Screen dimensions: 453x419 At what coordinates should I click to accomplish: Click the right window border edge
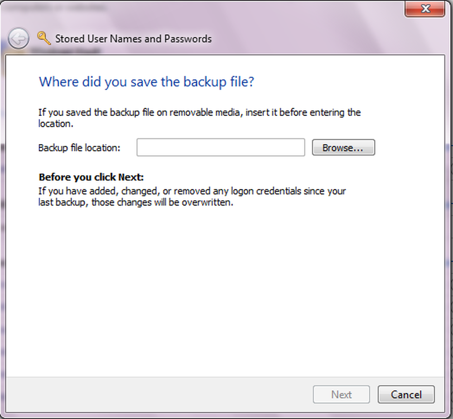point(448,226)
